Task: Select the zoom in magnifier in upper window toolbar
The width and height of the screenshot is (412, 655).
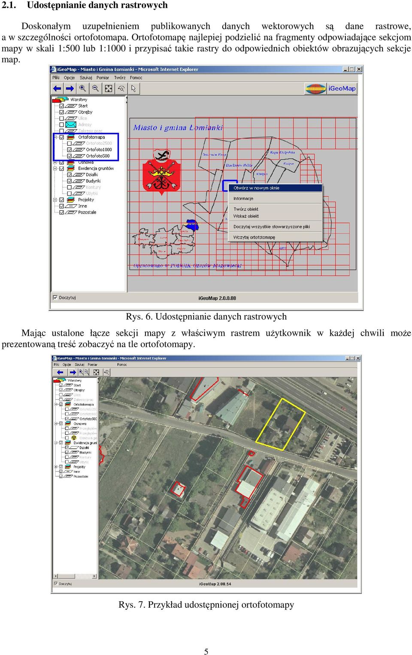Action: (x=82, y=88)
